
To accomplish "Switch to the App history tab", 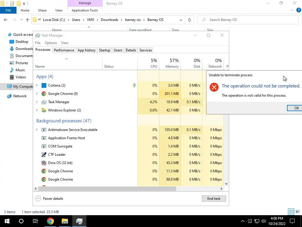I will tap(86, 50).
